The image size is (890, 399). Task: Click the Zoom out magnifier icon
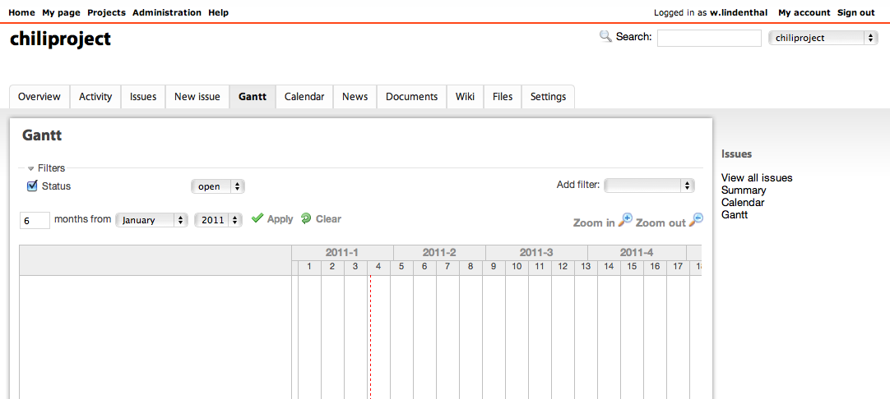click(697, 220)
